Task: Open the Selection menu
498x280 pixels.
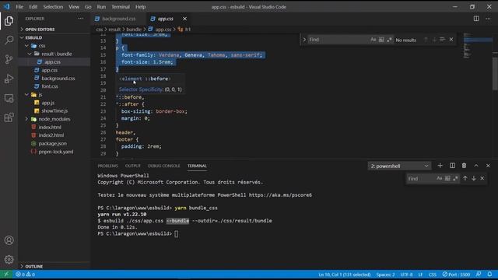Action: coord(53,7)
